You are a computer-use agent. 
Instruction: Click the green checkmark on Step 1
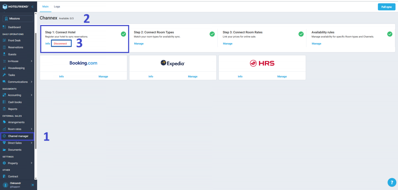(x=123, y=34)
